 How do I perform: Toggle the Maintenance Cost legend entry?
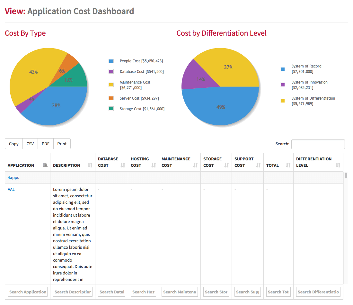pos(135,85)
